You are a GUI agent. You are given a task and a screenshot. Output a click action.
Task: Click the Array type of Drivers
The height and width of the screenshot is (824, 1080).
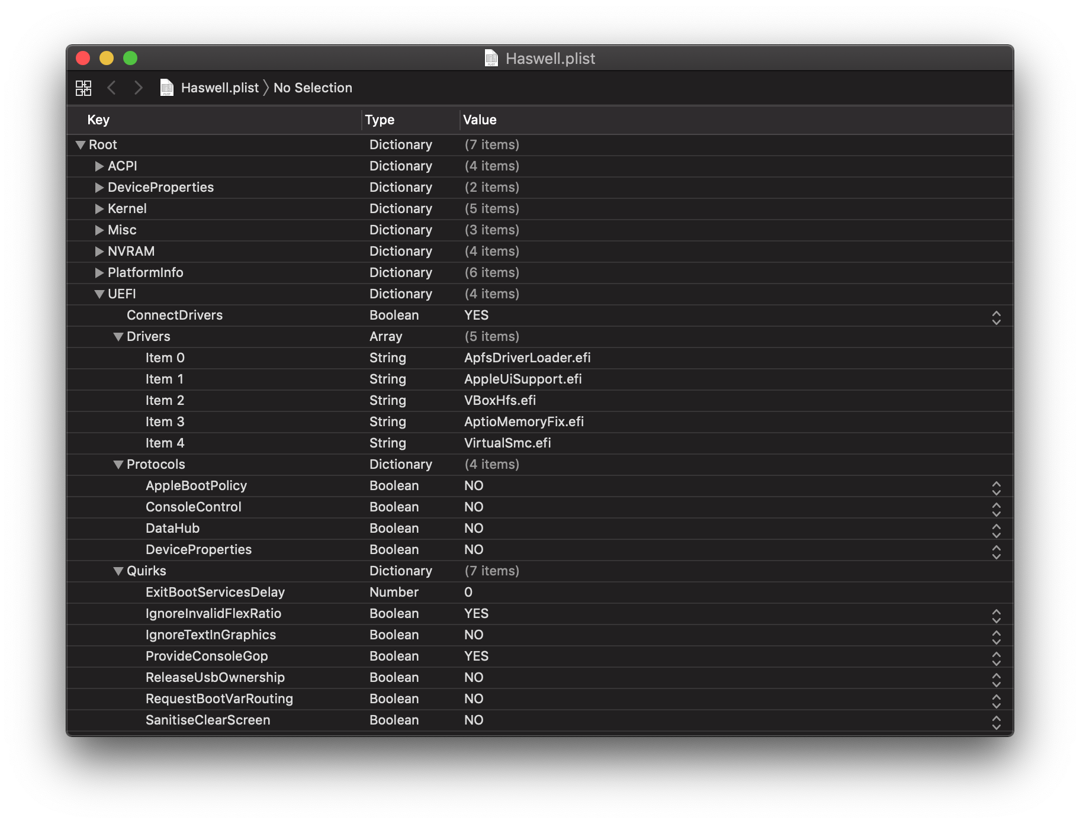385,337
